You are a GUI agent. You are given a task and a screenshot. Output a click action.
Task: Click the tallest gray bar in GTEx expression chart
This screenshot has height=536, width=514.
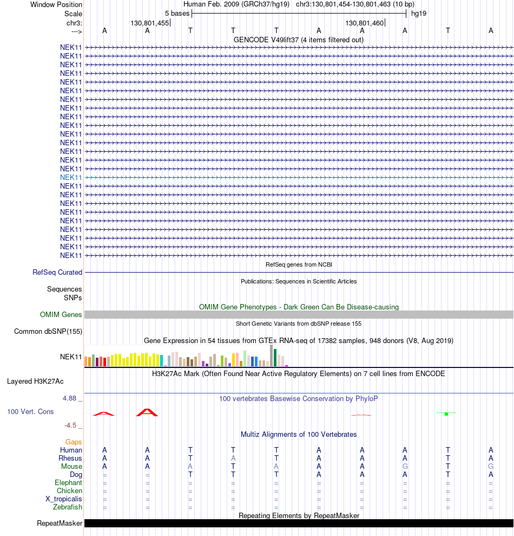pyautogui.click(x=271, y=356)
